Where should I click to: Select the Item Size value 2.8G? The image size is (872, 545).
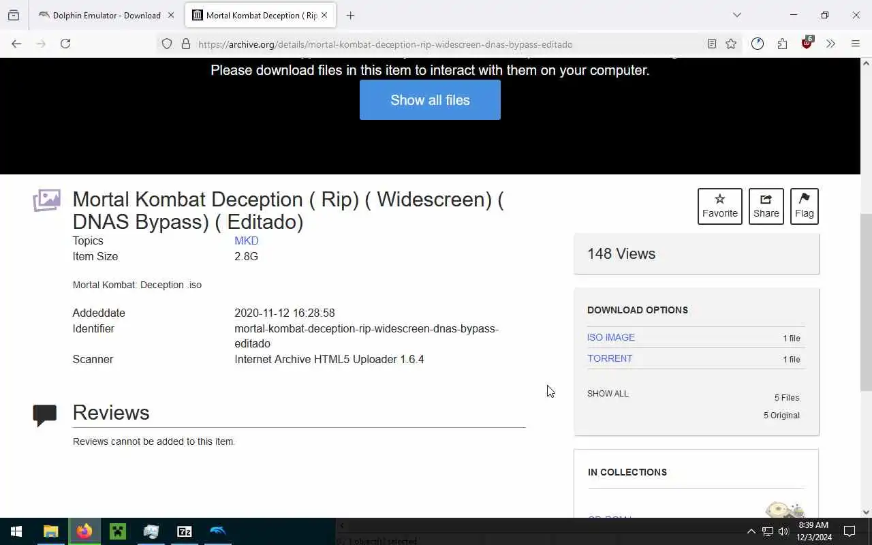pyautogui.click(x=246, y=256)
